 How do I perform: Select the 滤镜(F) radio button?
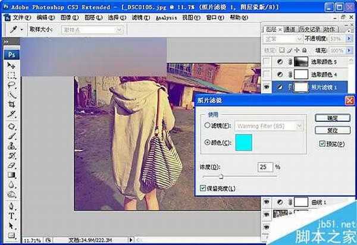coord(207,126)
